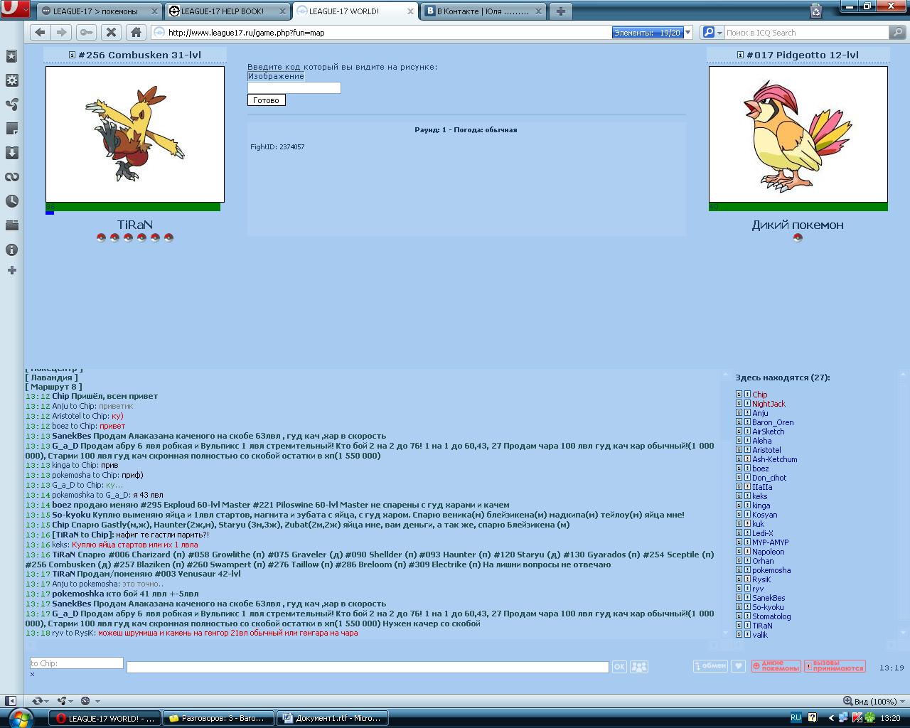Close the 'LEAGUE-17 HELP BOOK!' tab
The width and height of the screenshot is (910, 728).
pos(282,11)
